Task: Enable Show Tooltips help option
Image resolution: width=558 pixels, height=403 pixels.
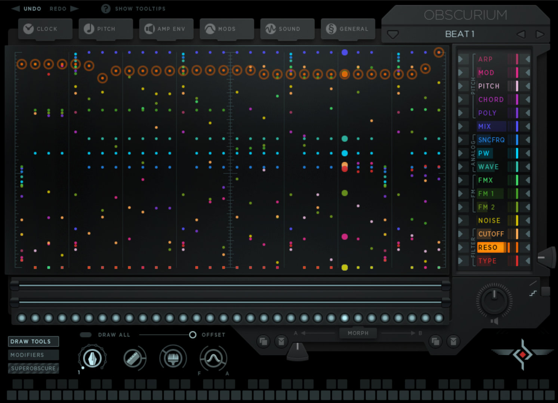Action: pos(106,9)
